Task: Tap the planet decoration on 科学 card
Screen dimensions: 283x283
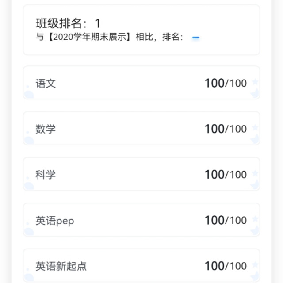Action: (29, 186)
